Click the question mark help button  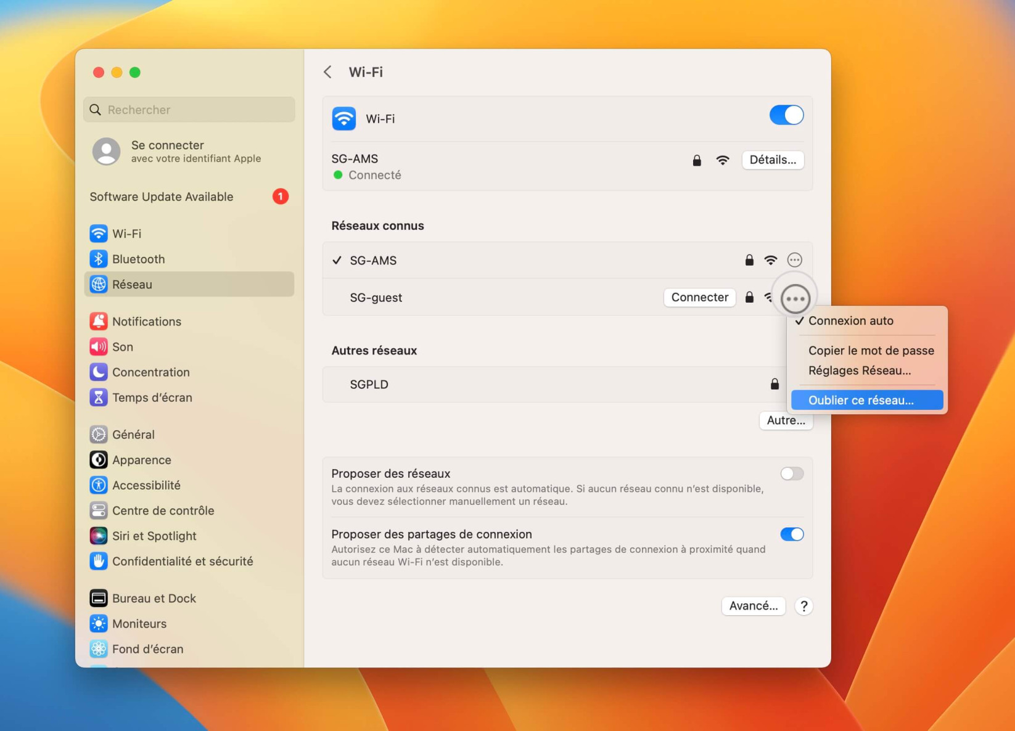coord(803,605)
